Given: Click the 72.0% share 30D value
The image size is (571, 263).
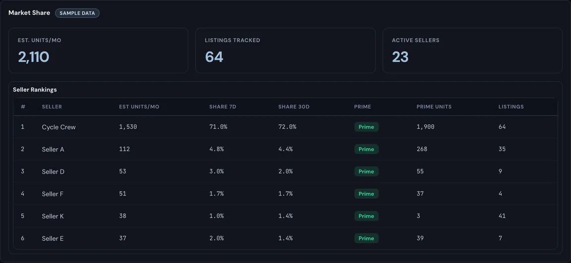Looking at the screenshot, I should [x=287, y=127].
